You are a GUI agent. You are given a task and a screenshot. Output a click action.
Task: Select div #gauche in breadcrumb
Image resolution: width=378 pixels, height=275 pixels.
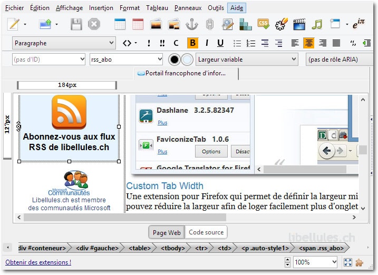tap(97, 248)
